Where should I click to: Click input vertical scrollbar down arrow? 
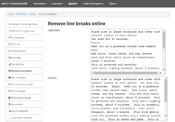[x=164, y=70]
